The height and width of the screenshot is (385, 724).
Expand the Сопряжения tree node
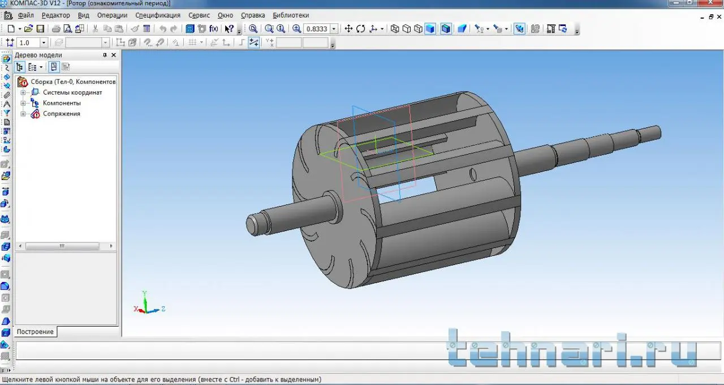pos(23,114)
